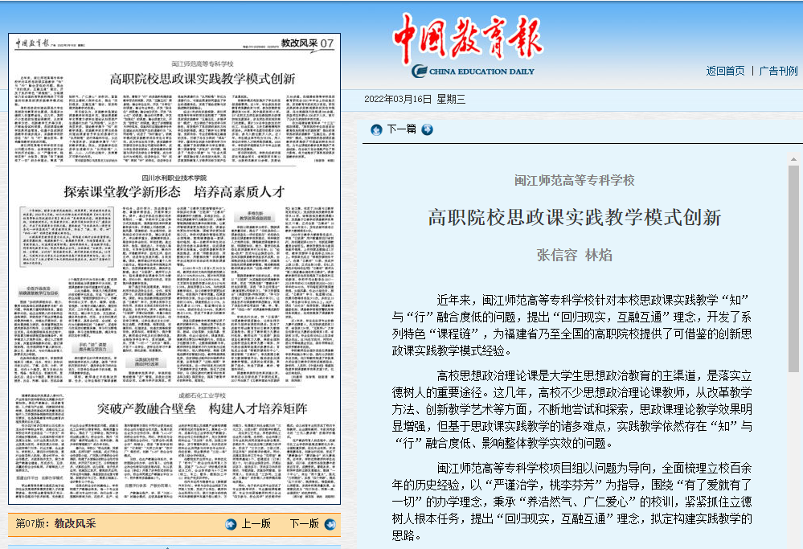The width and height of the screenshot is (803, 549).
Task: Open the 广告刊例 link
Action: click(778, 71)
